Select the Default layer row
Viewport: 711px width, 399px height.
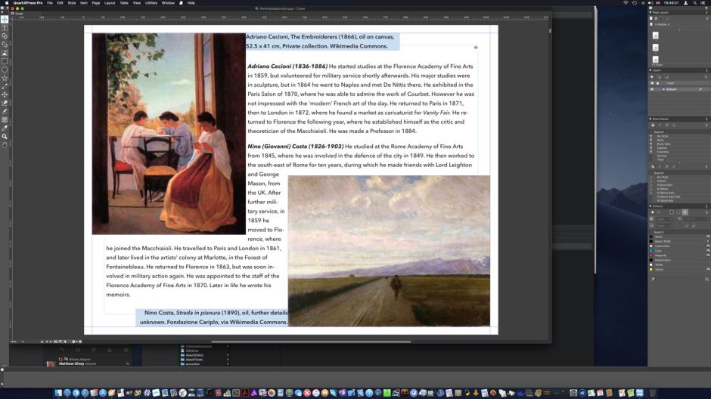(673, 89)
